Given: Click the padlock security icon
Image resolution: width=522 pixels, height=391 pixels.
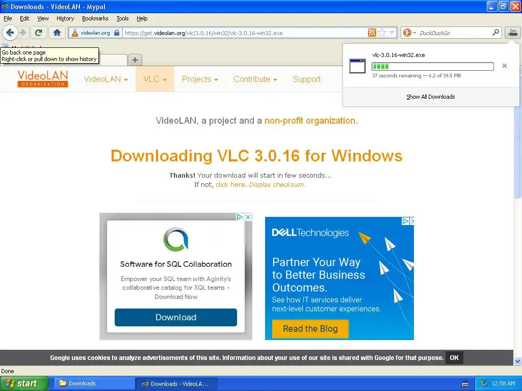Looking at the screenshot, I should (x=117, y=33).
